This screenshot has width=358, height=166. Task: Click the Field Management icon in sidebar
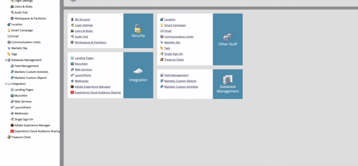coord(12,66)
